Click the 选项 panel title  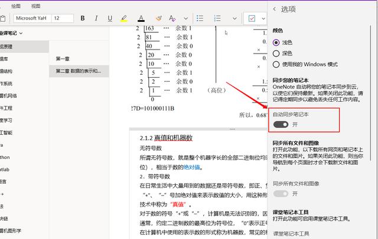pos(288,9)
